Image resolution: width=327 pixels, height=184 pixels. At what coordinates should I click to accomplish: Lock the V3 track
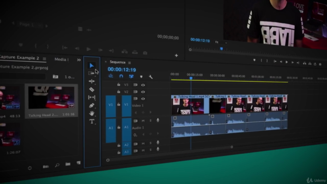pos(119,84)
